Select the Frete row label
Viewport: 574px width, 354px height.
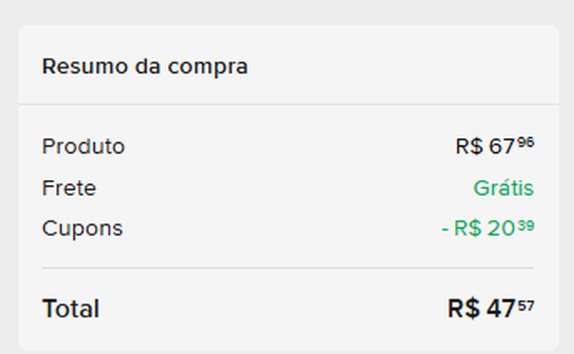tap(69, 188)
